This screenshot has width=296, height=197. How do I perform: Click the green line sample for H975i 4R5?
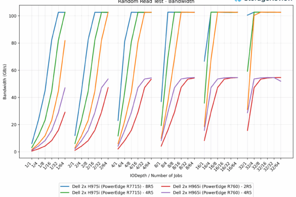pyautogui.click(x=65, y=192)
